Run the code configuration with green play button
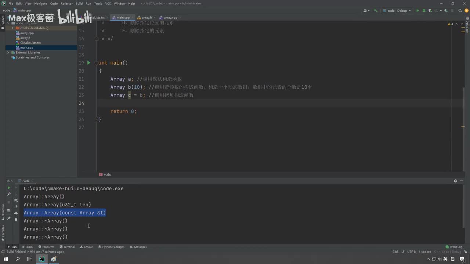The width and height of the screenshot is (470, 264). click(x=417, y=11)
